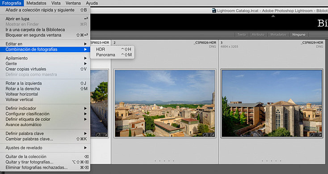Image resolution: width=328 pixels, height=174 pixels.
Task: Expand the Definir indicador submenu arrow
Action: [85, 108]
